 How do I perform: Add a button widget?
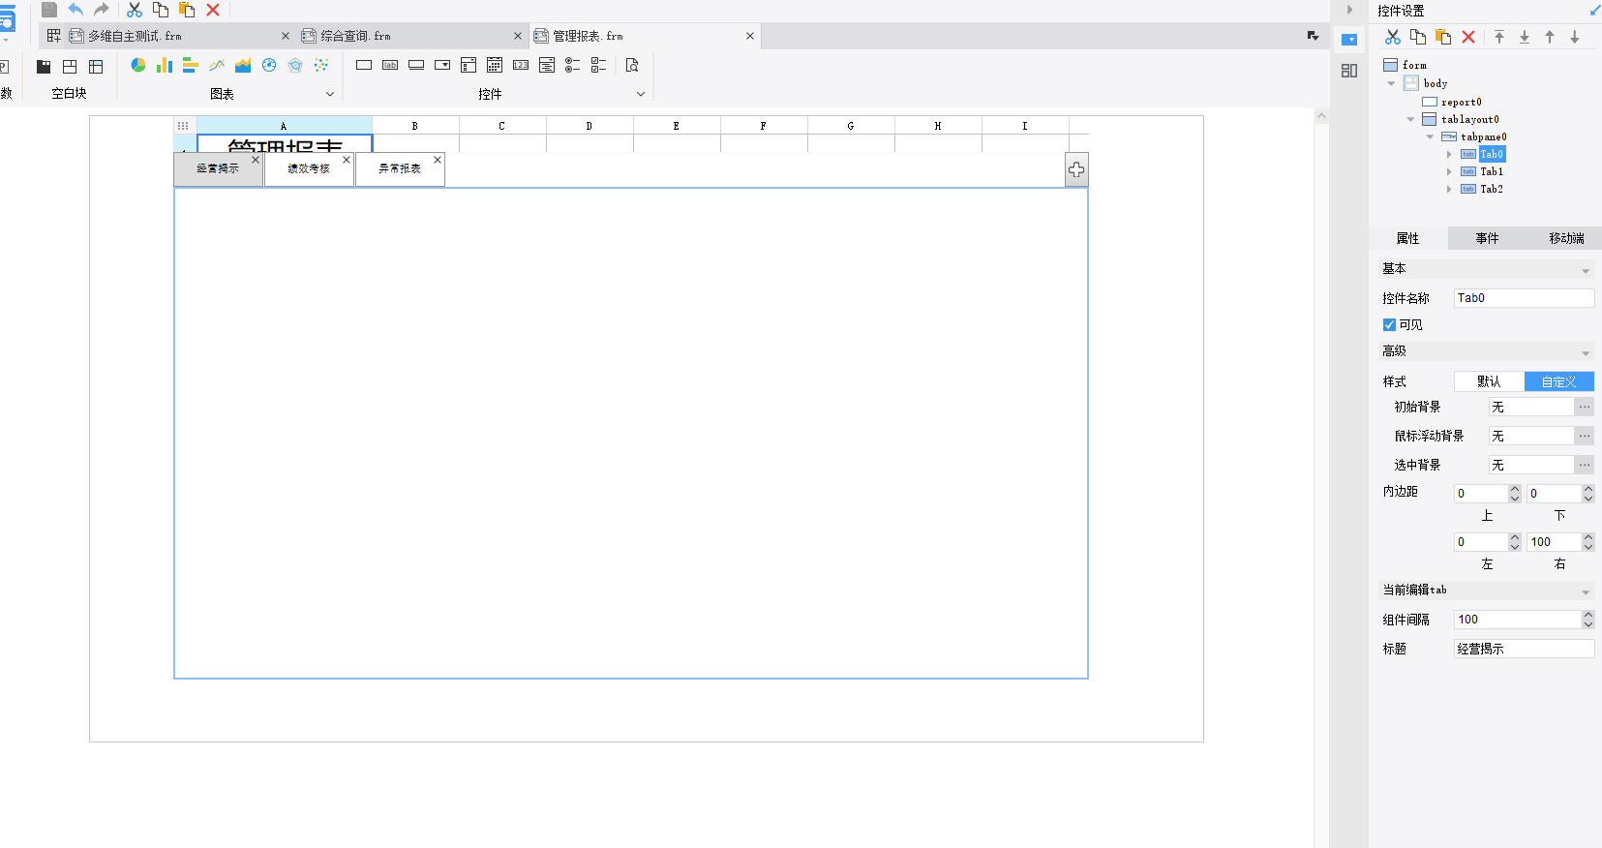pos(416,65)
